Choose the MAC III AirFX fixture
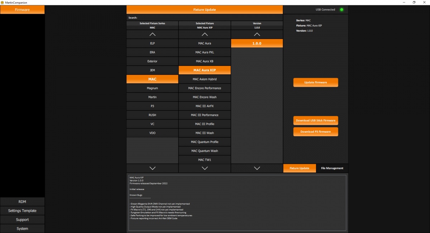 [x=205, y=106]
